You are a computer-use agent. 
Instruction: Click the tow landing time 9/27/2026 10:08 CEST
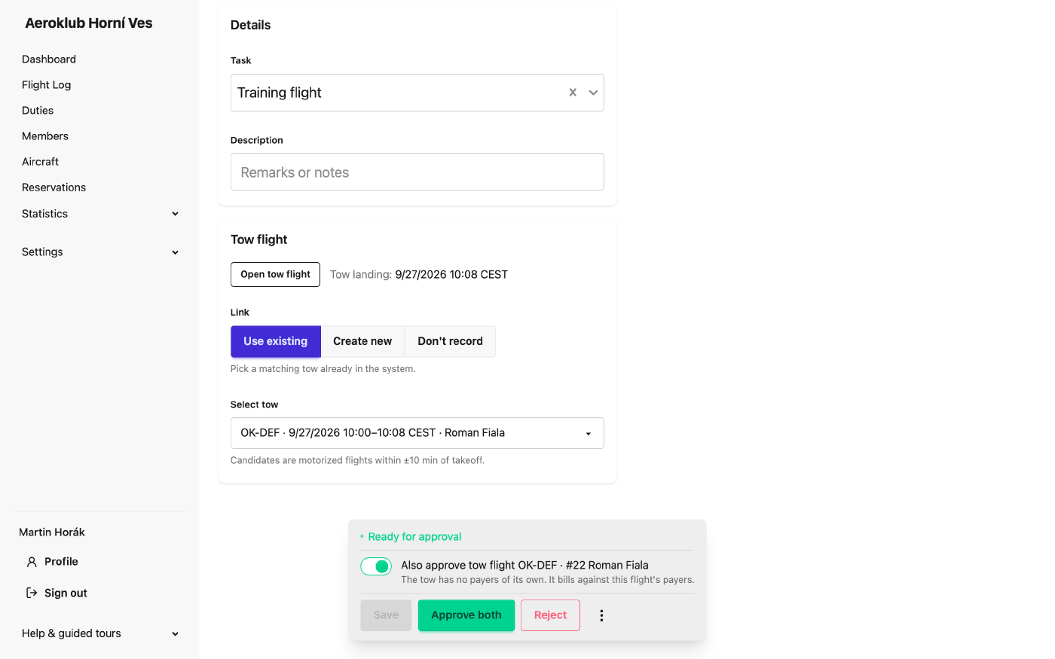pos(451,275)
